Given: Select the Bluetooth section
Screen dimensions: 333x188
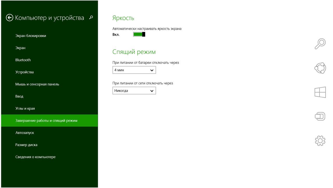Looking at the screenshot, I should [x=23, y=60].
